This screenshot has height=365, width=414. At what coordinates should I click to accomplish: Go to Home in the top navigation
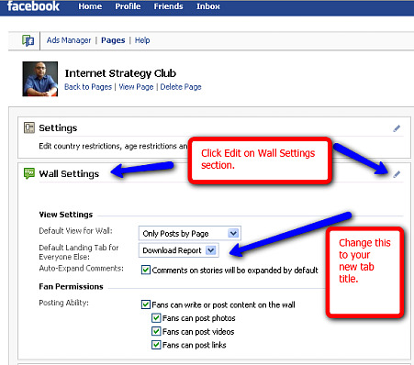pyautogui.click(x=90, y=6)
